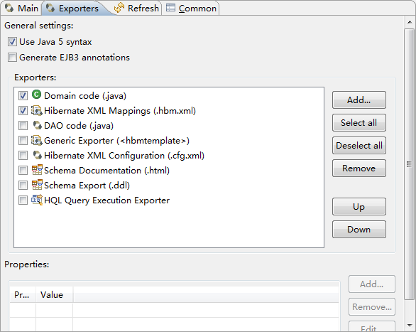
Task: Click the Select all button
Action: pos(359,123)
